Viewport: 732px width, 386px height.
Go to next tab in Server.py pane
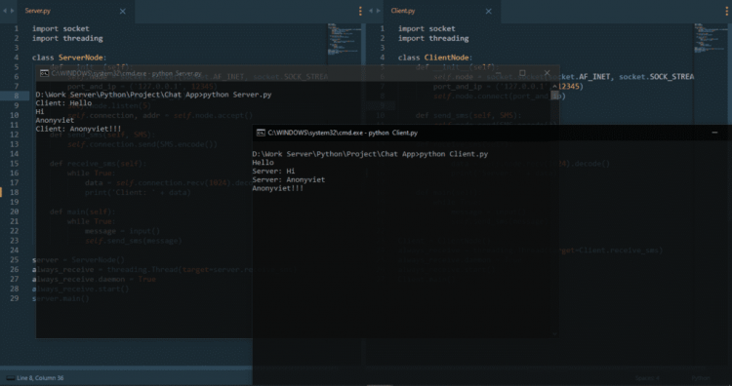pyautogui.click(x=12, y=11)
